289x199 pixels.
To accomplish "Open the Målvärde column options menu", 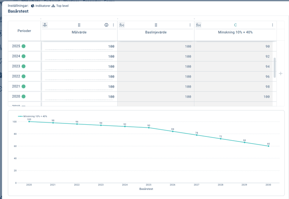I will coord(113,25).
